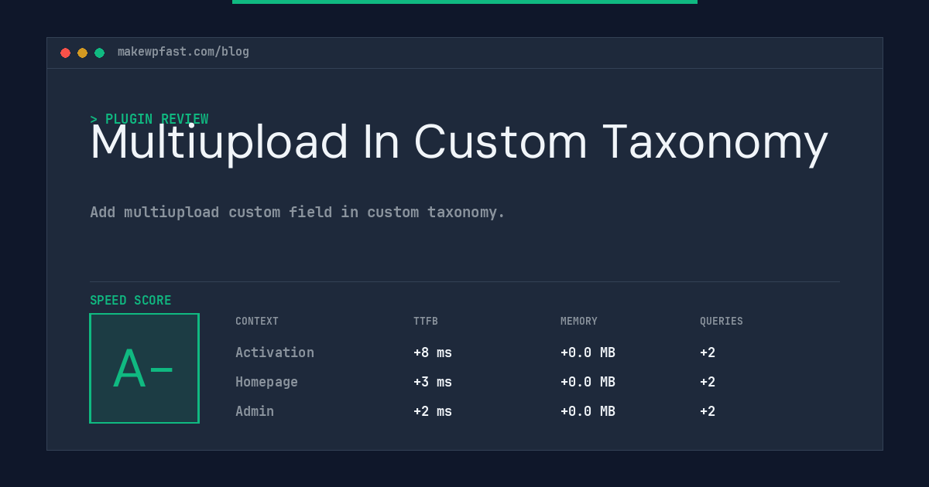Click the CONTEXT column header
929x487 pixels.
tap(257, 322)
